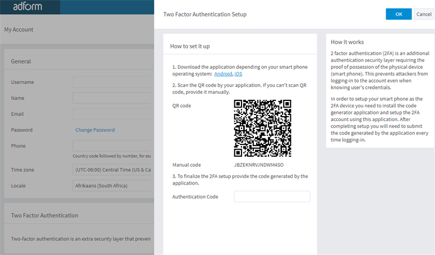The image size is (435, 255).
Task: Confirm setup with the OK button
Action: pyautogui.click(x=399, y=14)
